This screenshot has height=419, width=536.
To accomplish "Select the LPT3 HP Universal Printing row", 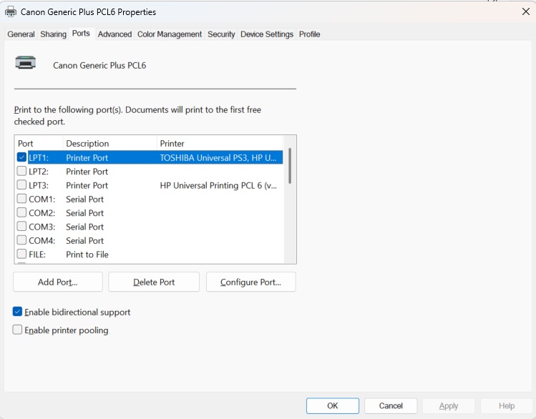I will [150, 186].
